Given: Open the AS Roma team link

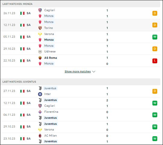Looking at the screenshot, I should [x=51, y=58].
